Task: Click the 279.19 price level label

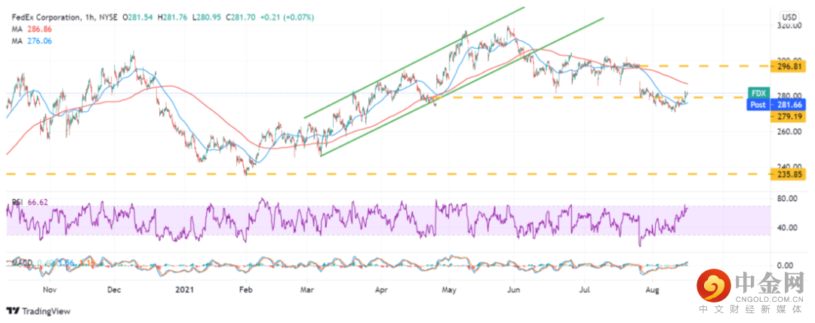Action: coord(789,116)
